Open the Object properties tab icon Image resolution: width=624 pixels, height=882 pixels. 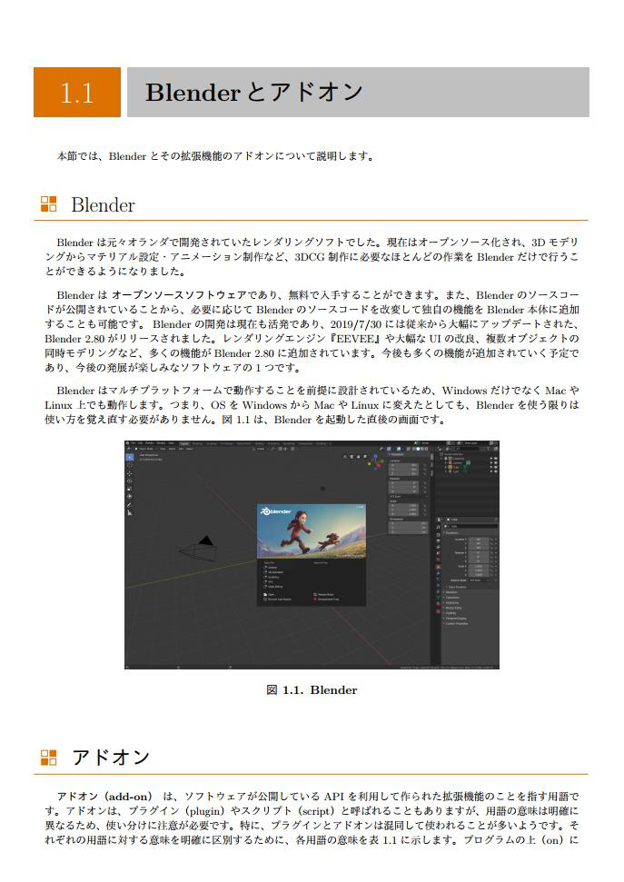click(x=439, y=568)
